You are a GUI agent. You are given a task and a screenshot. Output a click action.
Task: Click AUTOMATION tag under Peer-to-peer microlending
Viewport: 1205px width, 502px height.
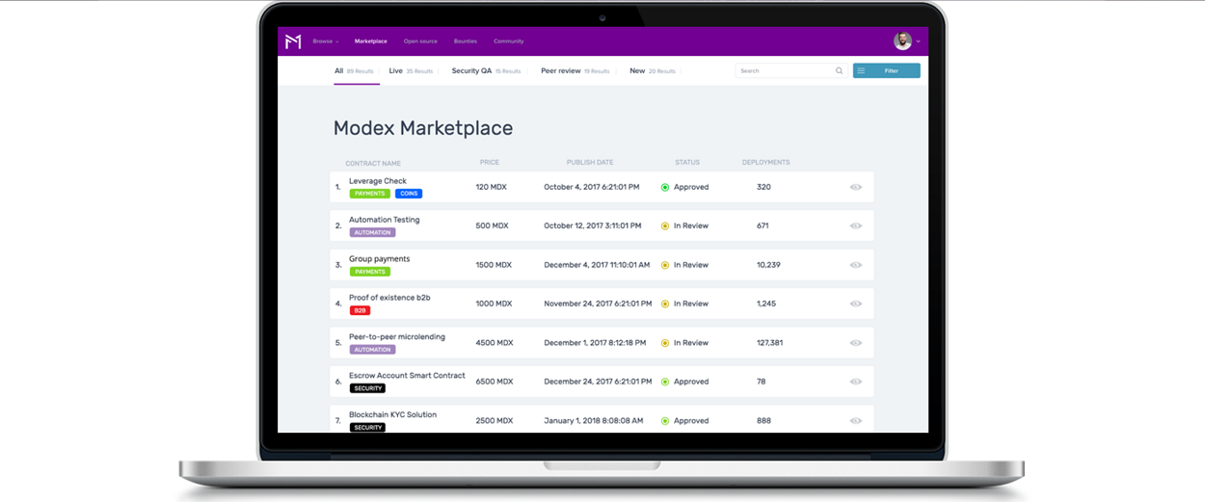pos(372,350)
